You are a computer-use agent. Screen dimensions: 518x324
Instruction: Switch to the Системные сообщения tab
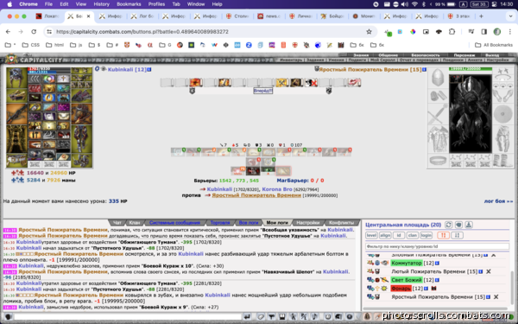pos(174,223)
